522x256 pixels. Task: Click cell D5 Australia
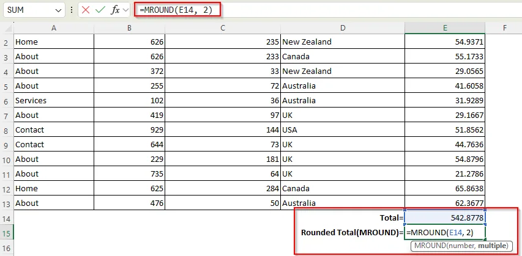343,86
